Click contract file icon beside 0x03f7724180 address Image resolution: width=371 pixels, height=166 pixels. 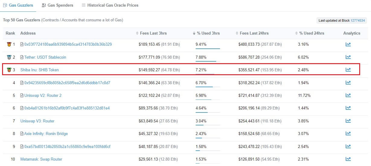22,44
